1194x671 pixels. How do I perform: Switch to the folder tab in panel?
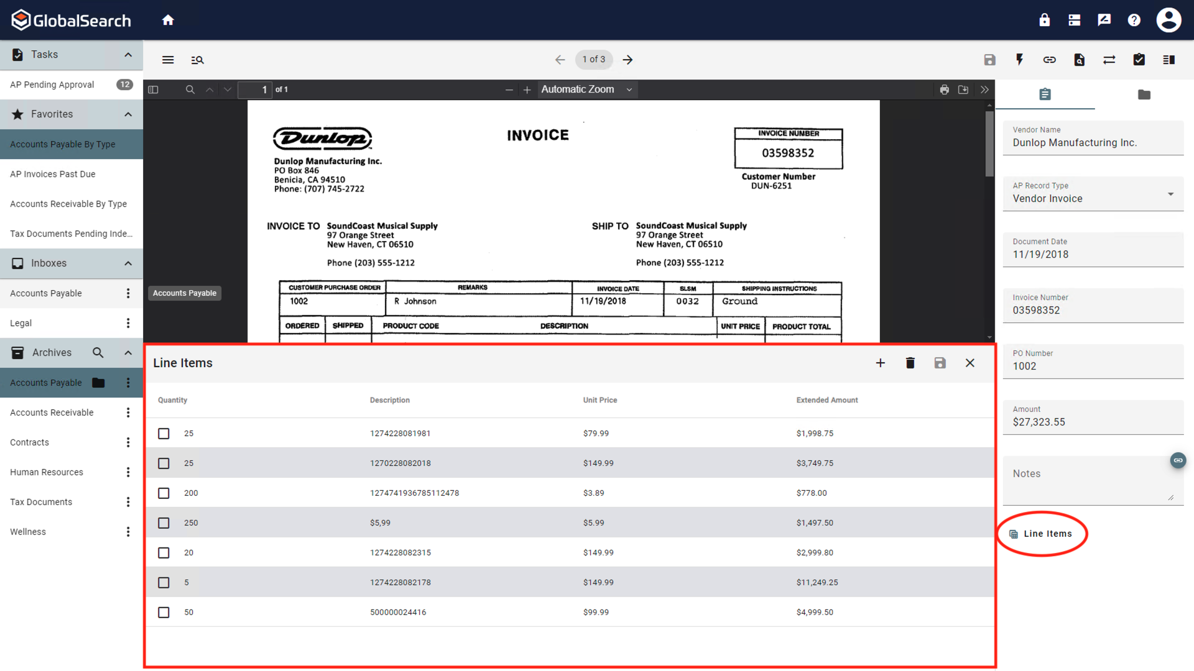pyautogui.click(x=1144, y=94)
